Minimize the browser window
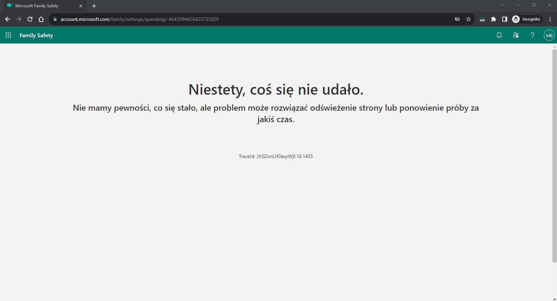 [518, 5]
